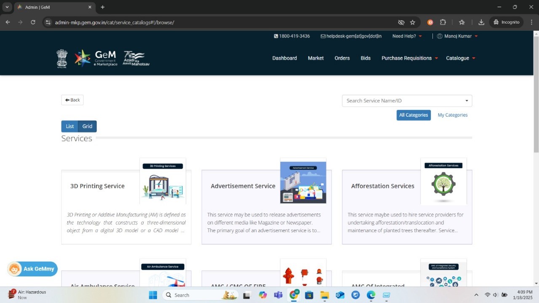
Task: Reload the page
Action: coord(33,22)
